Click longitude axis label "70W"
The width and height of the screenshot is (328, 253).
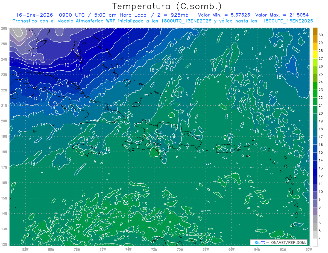point(180,249)
